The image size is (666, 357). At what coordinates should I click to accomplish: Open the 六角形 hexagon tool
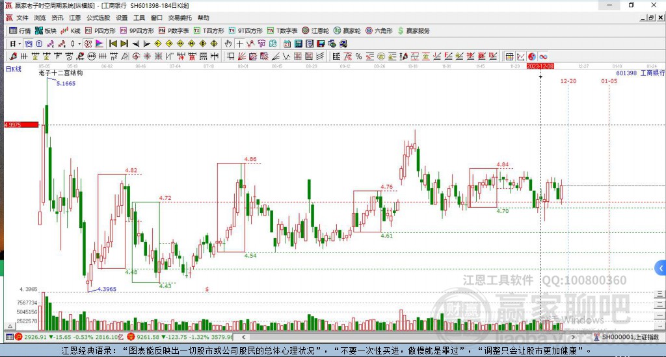coord(379,31)
